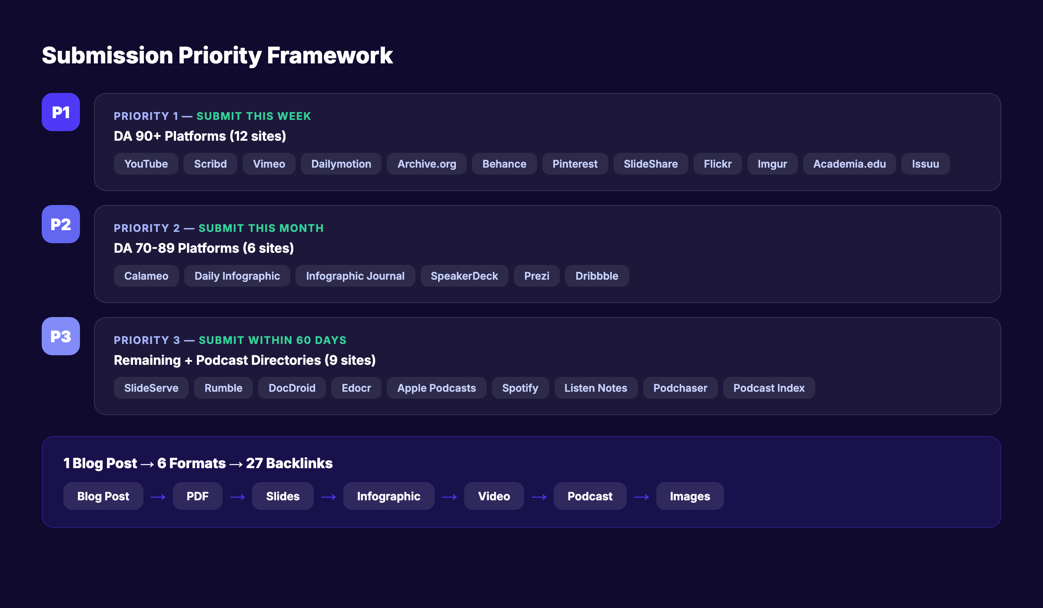Select the Spotify platform tag
The image size is (1043, 608).
[x=520, y=388]
